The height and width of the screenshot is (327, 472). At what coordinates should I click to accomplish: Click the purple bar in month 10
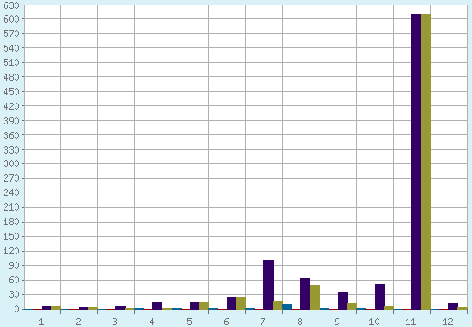pos(379,297)
